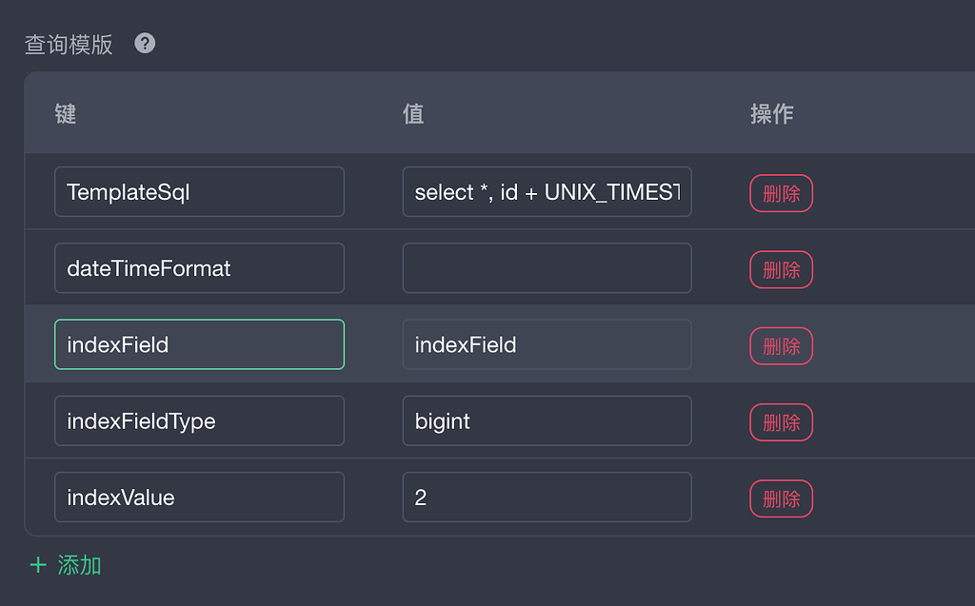Focus the bigint value input field
This screenshot has width=975, height=606.
tap(547, 420)
